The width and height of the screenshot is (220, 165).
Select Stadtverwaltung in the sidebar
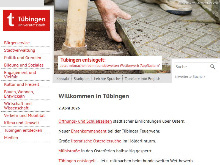click(x=20, y=50)
